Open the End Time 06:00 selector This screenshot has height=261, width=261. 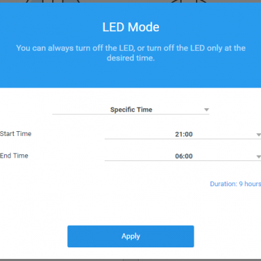183,156
